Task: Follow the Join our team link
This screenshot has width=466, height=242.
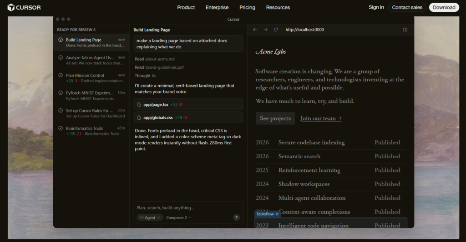Action: (321, 118)
